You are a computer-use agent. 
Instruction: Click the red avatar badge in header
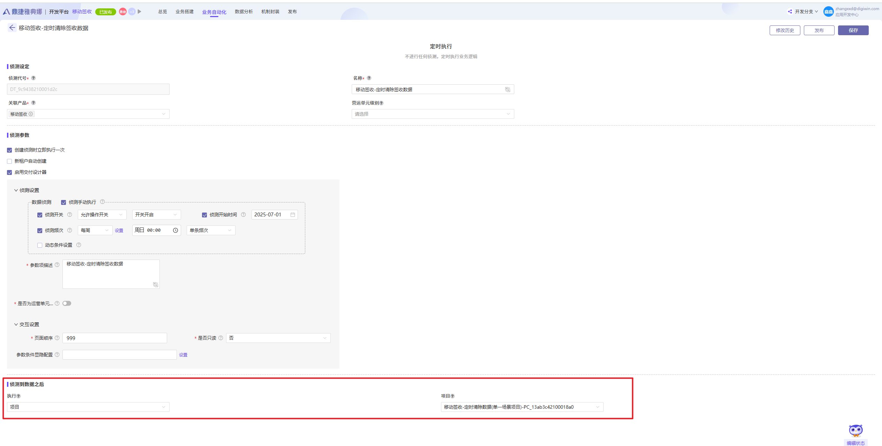coord(123,11)
